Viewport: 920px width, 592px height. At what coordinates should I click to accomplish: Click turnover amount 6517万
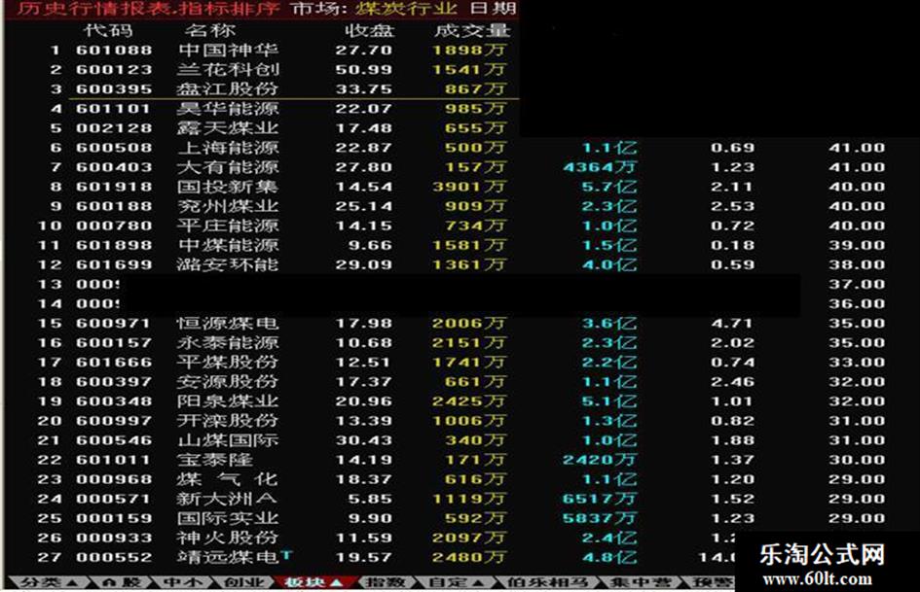pyautogui.click(x=600, y=499)
